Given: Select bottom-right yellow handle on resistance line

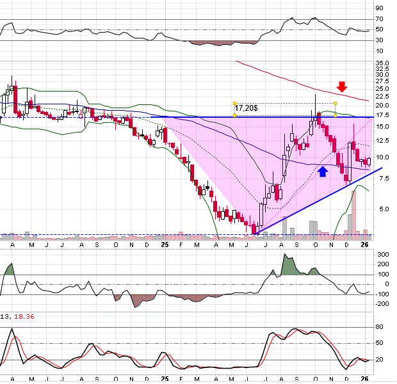Looking at the screenshot, I should [336, 115].
